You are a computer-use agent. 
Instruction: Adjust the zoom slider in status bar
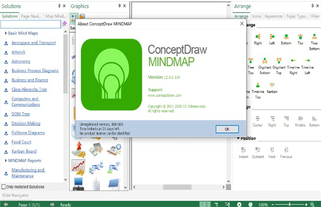point(289,204)
